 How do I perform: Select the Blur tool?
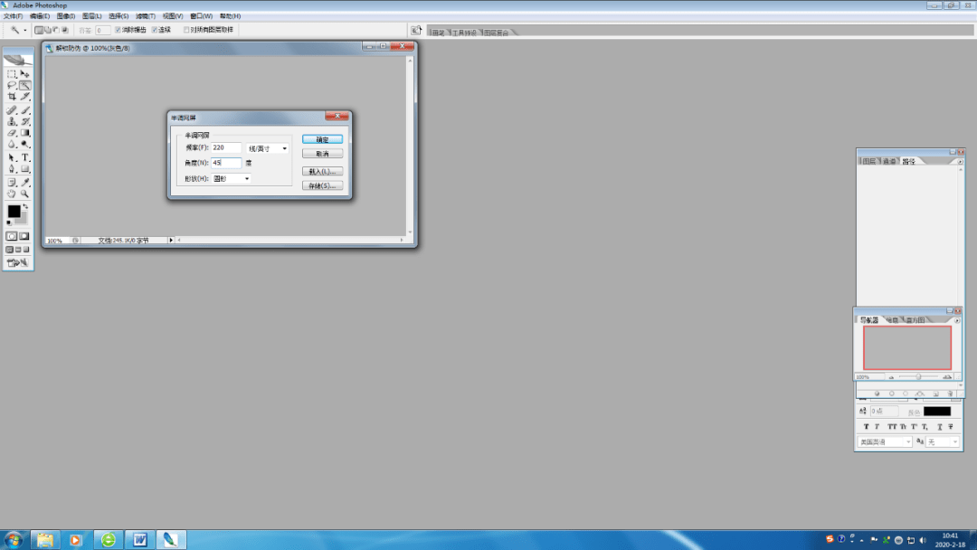[12, 145]
